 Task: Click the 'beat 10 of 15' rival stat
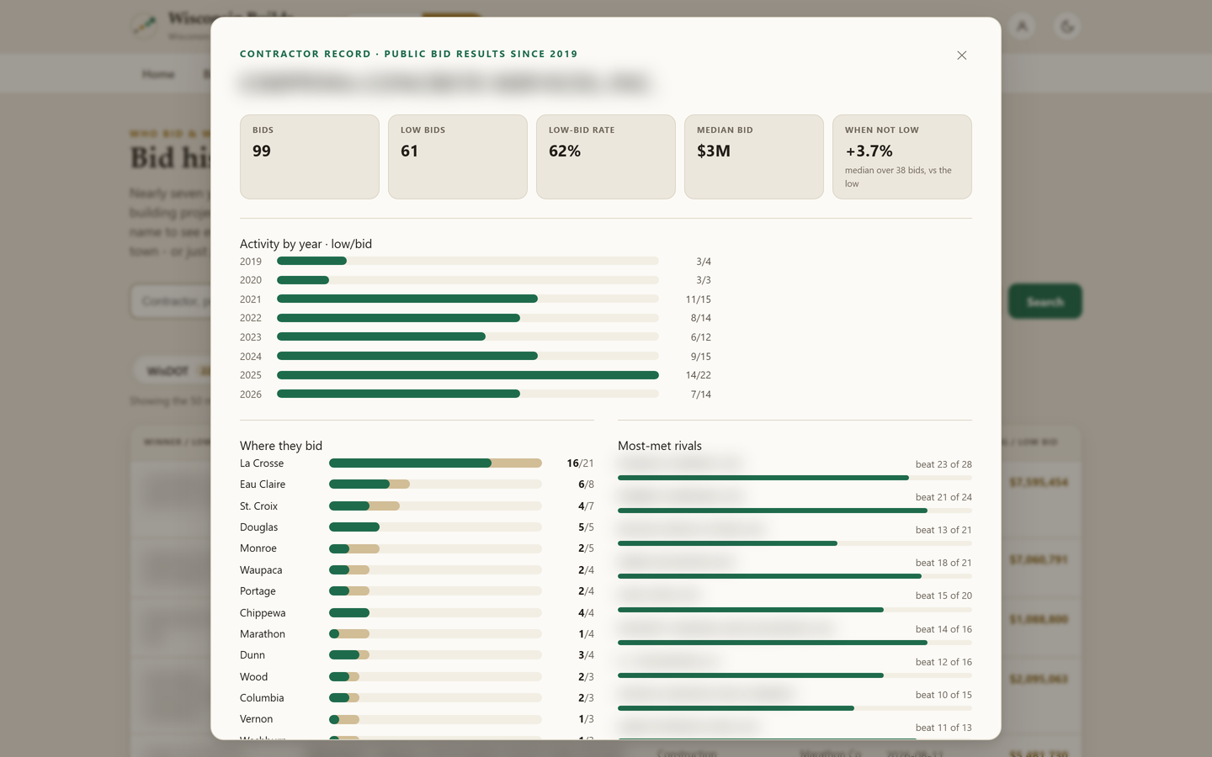pyautogui.click(x=944, y=695)
